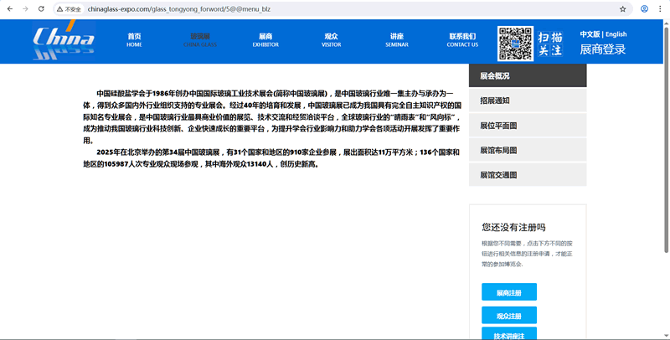670x340 pixels.
Task: Switch language to English
Action: (616, 34)
